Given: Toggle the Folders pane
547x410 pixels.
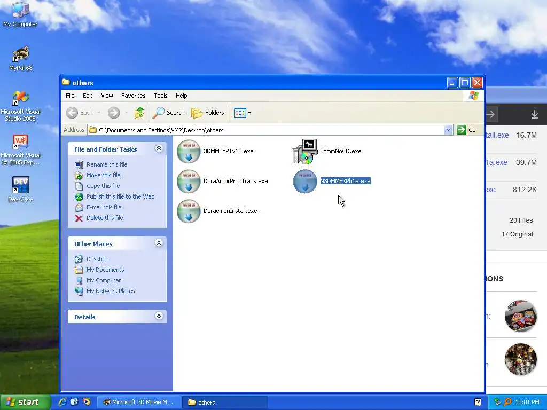Looking at the screenshot, I should pos(208,113).
